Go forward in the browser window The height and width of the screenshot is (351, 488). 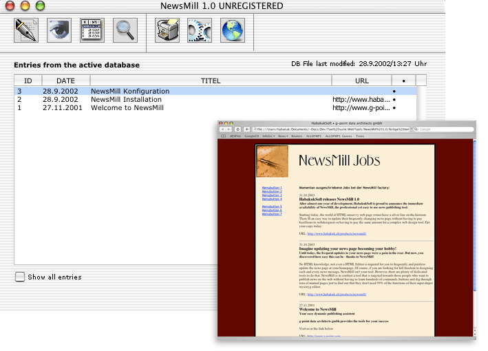coord(229,129)
